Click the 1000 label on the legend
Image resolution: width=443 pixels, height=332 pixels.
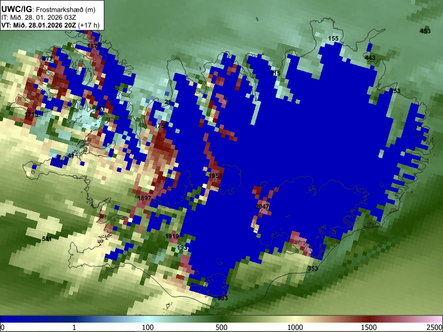click(x=295, y=327)
